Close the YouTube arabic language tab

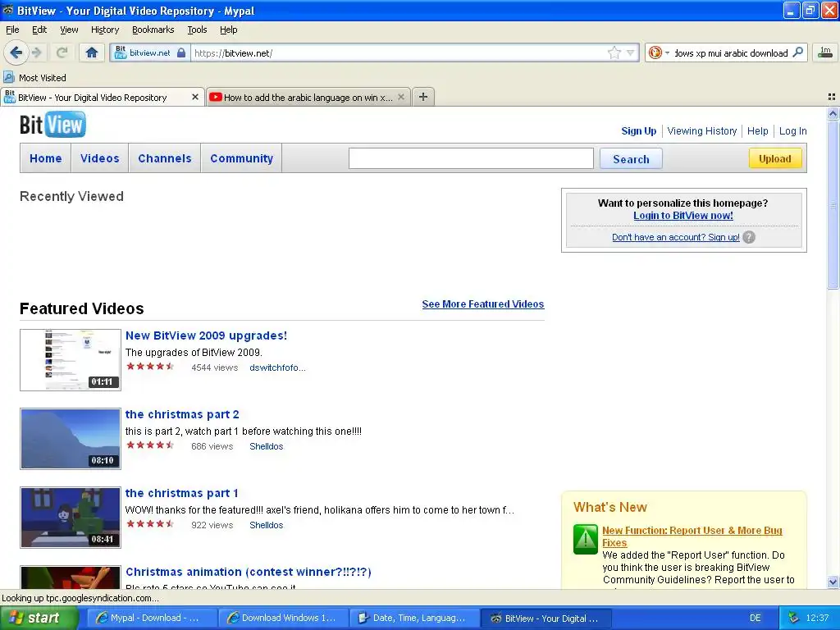[x=400, y=97]
